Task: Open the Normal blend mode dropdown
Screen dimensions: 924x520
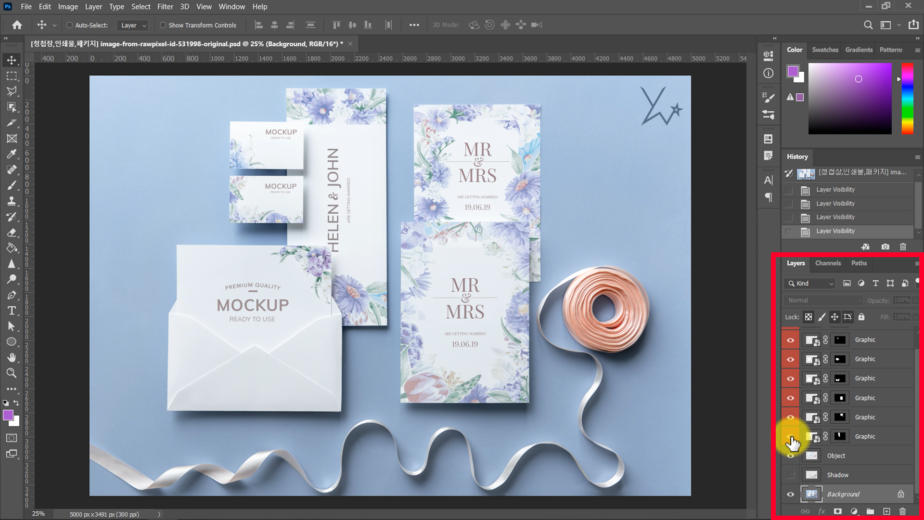Action: (823, 300)
